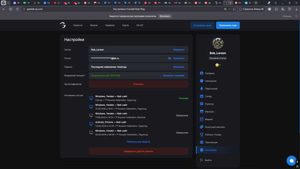Open the Транзакции icon
300x169 pixels.
(x=202, y=142)
